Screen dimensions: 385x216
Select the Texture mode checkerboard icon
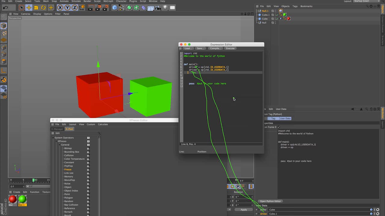[x=4, y=33]
